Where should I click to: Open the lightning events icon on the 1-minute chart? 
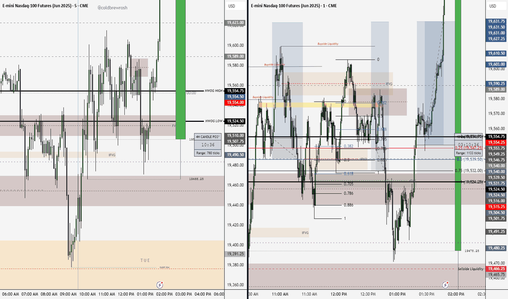[445, 285]
